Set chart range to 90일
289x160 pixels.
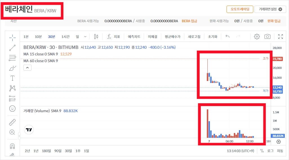point(58,151)
